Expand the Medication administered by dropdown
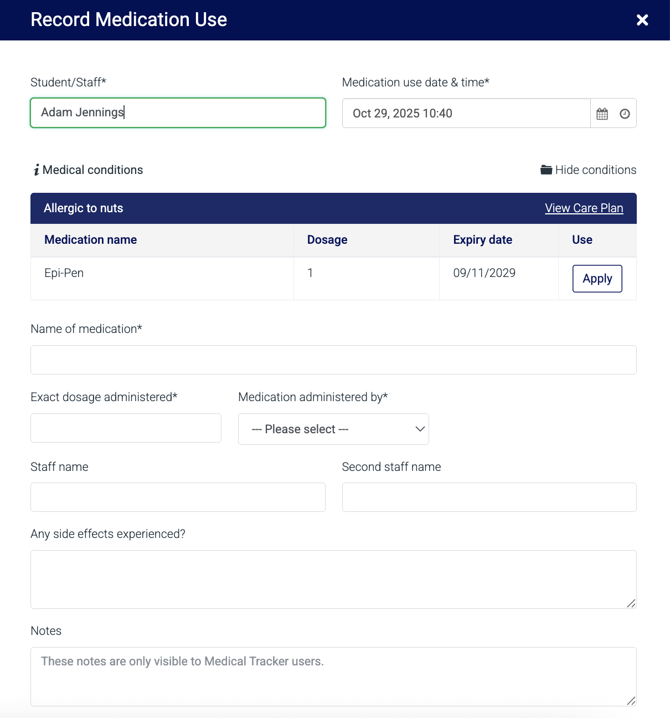Viewport: 670px width, 718px height. (333, 429)
